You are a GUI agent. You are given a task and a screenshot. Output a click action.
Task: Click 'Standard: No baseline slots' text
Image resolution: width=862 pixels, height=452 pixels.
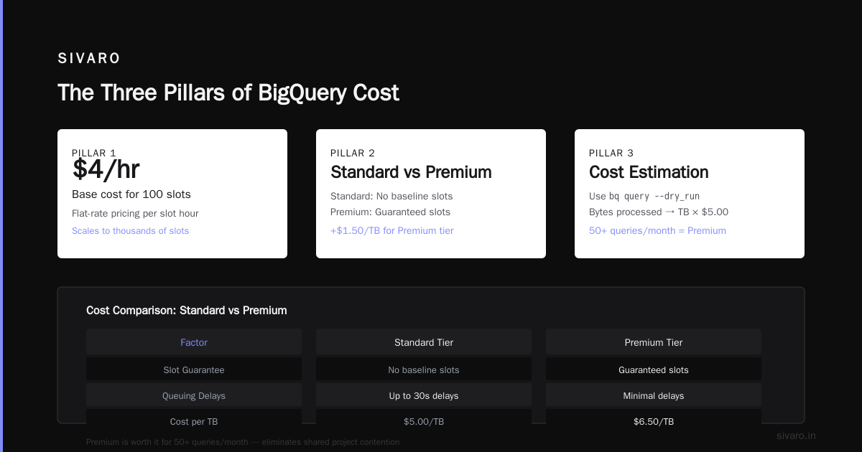[391, 196]
